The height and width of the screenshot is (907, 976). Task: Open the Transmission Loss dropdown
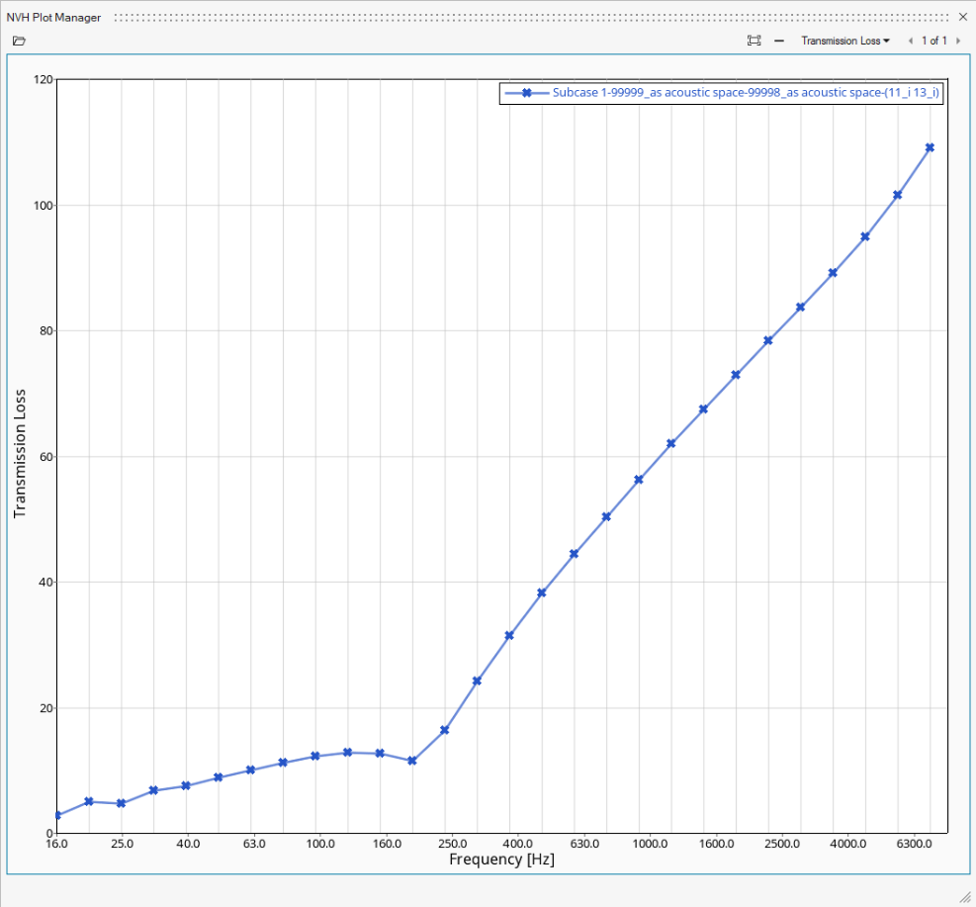click(x=845, y=41)
